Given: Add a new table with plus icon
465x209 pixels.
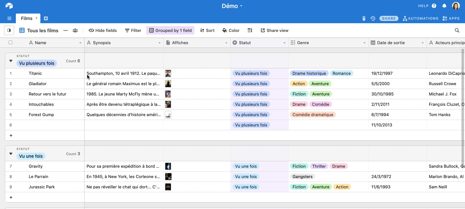Looking at the screenshot, I should pyautogui.click(x=46, y=18).
